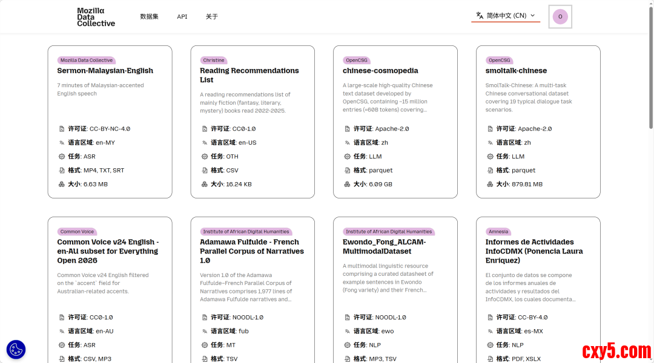Open the smoltalk-chinese dataset title
Screen dimensions: 654x363
coord(516,71)
